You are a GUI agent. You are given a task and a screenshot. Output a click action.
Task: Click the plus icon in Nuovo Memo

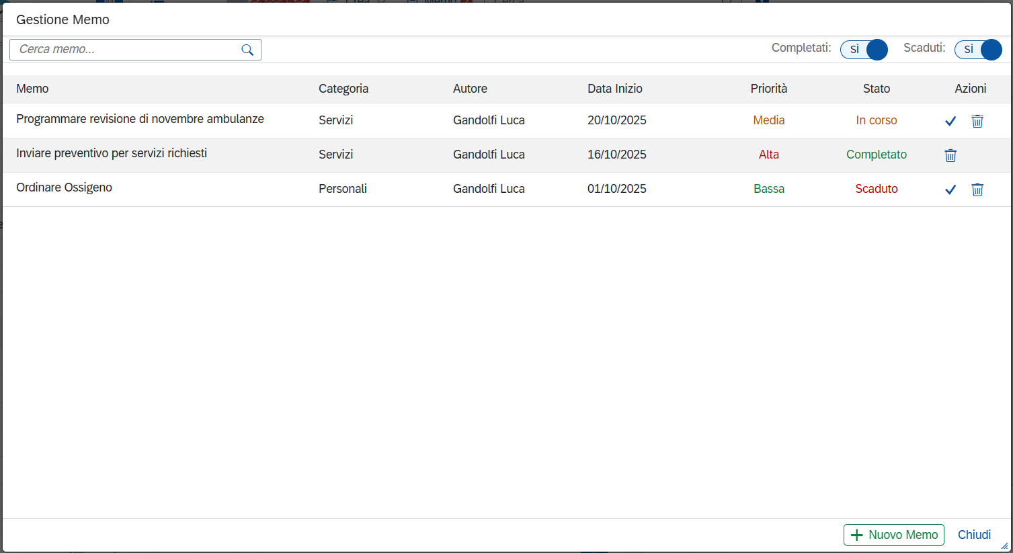[856, 535]
